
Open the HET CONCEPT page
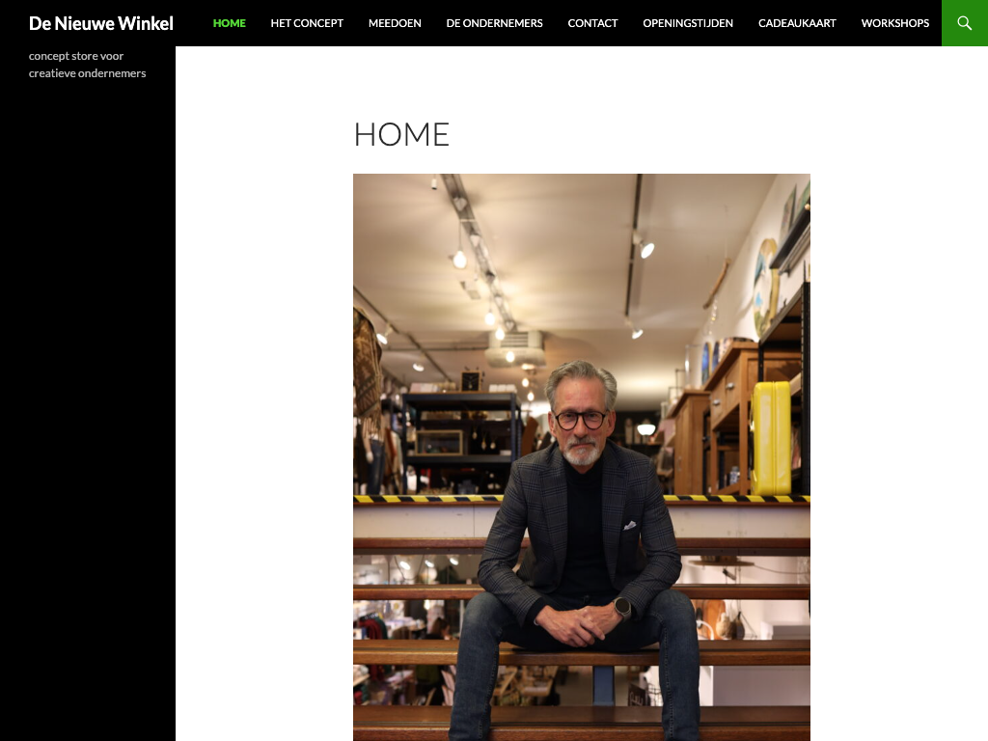click(307, 23)
